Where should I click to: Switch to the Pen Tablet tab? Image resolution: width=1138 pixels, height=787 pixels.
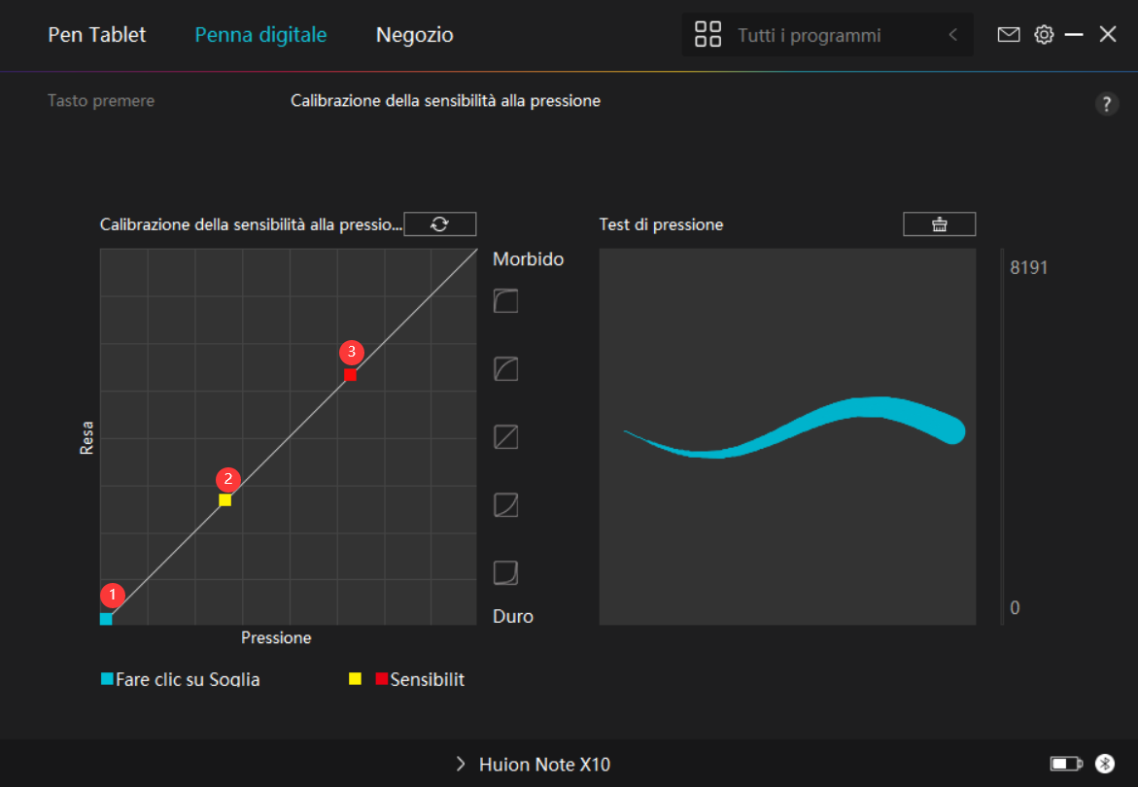click(96, 35)
